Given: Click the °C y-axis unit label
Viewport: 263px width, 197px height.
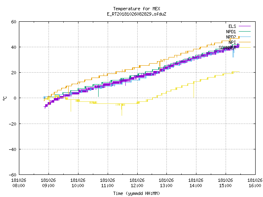Looking at the screenshot, I should (5, 98).
